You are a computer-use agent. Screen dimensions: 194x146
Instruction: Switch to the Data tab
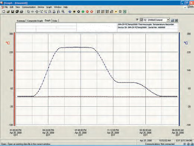tap(55, 21)
